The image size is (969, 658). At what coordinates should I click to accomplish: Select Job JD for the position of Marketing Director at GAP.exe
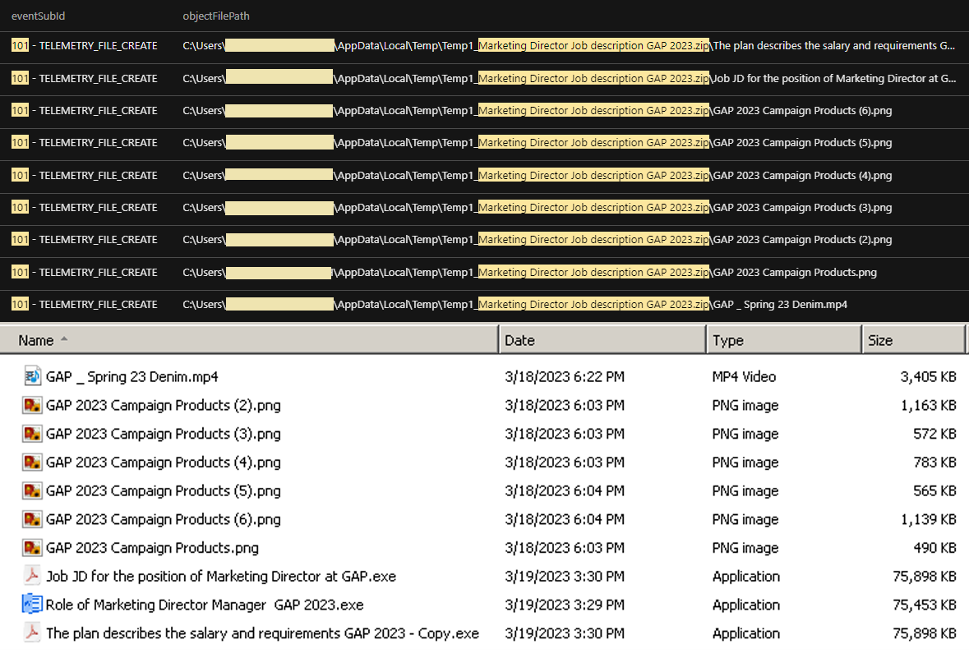[x=221, y=576]
